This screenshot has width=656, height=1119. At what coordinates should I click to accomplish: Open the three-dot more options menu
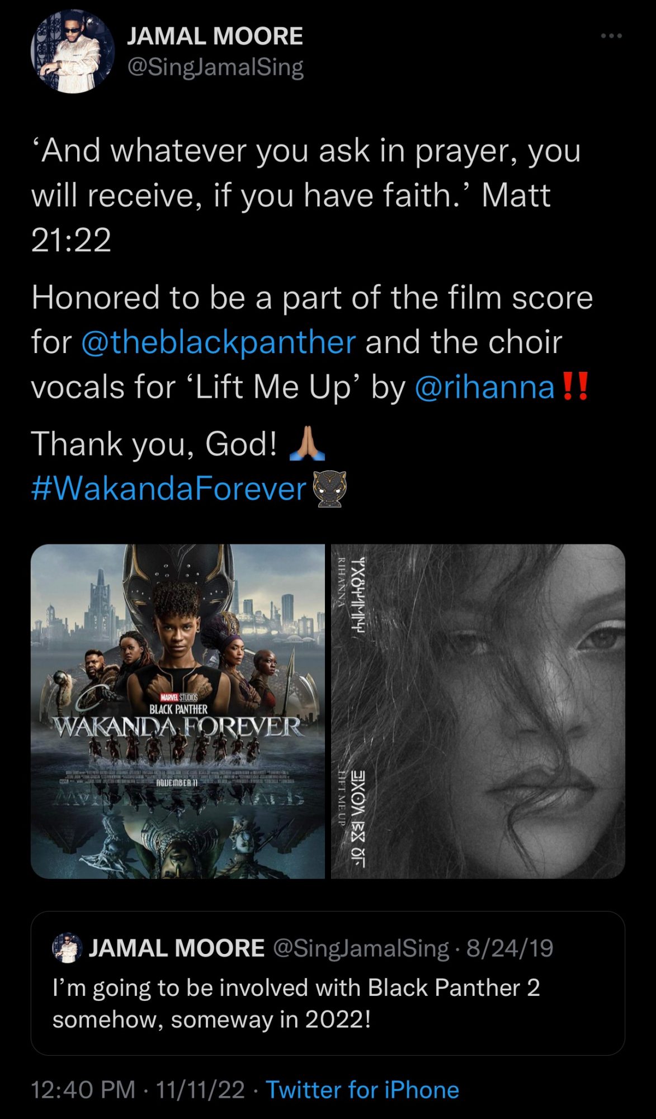(611, 36)
